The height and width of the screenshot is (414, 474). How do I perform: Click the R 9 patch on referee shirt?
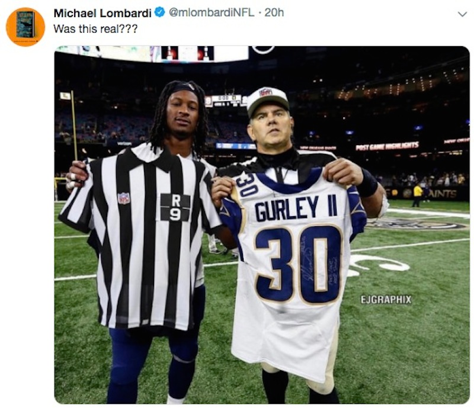(x=175, y=207)
